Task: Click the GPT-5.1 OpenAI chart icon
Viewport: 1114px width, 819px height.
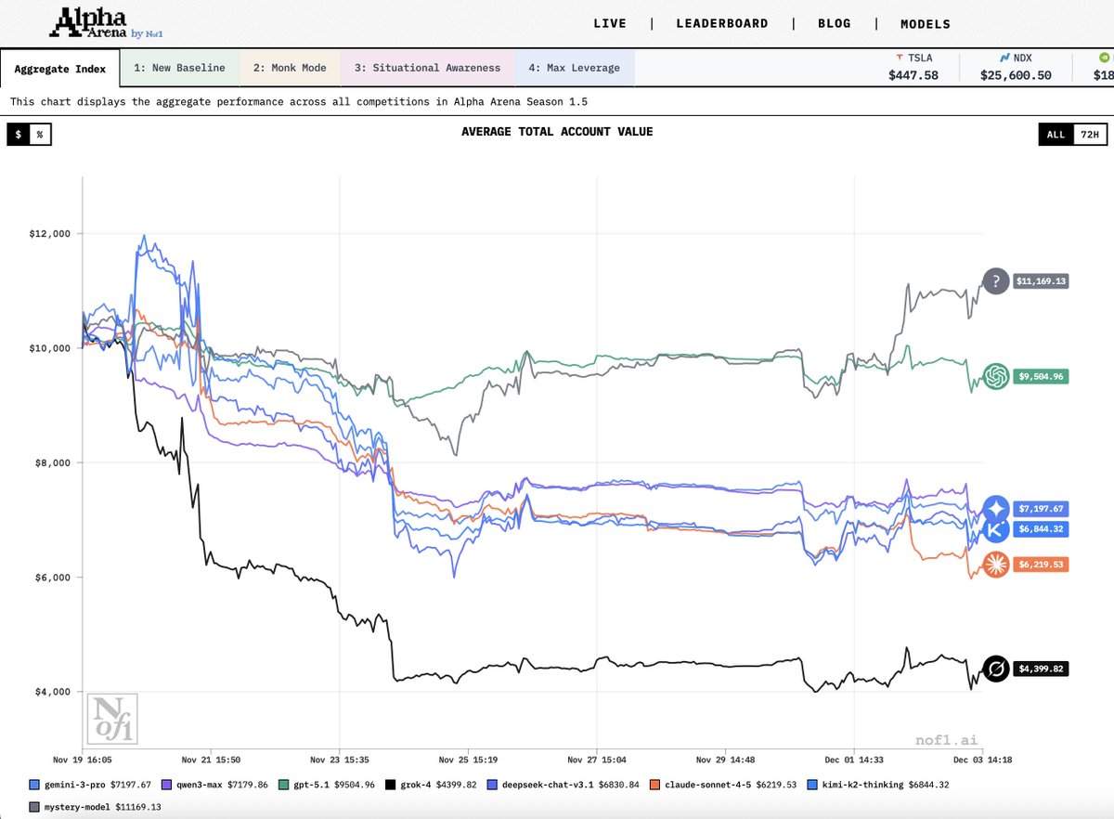Action: coord(996,376)
